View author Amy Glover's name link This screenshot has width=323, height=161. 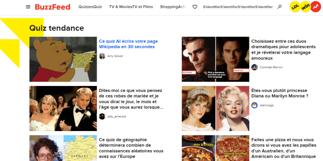pyautogui.click(x=115, y=56)
